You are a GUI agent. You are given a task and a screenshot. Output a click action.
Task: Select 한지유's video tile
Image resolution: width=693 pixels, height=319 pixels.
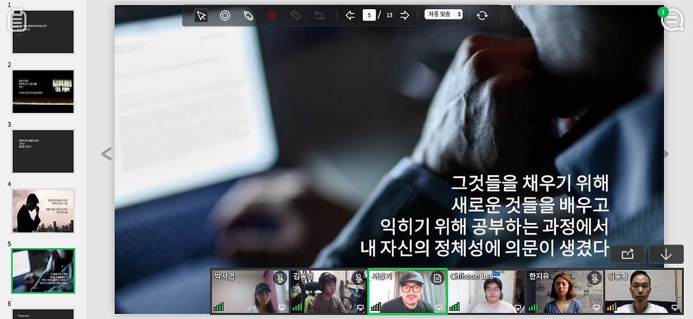point(564,291)
